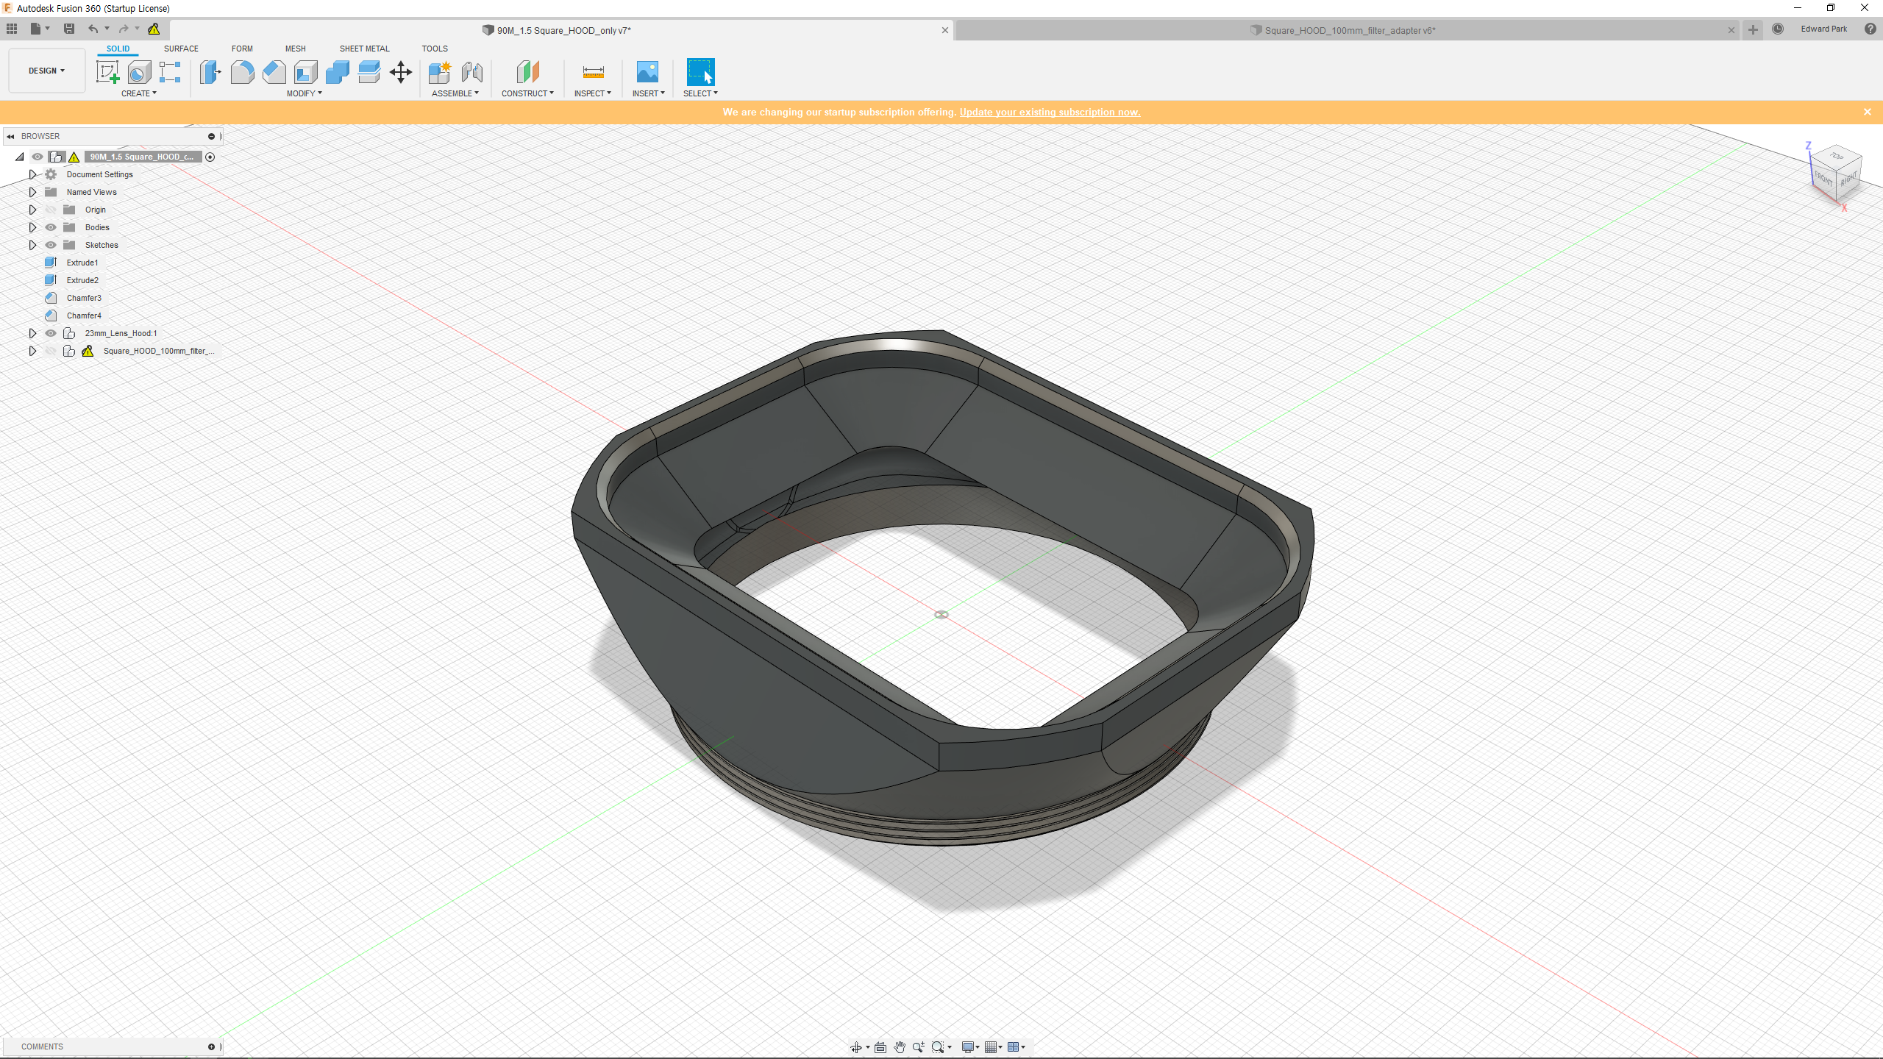Open the Insert Decal image icon
This screenshot has height=1059, width=1883.
point(647,72)
